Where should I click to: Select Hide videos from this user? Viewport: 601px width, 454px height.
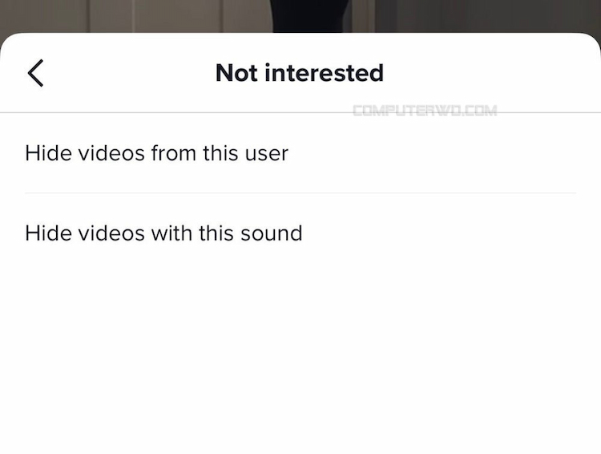[300, 153]
